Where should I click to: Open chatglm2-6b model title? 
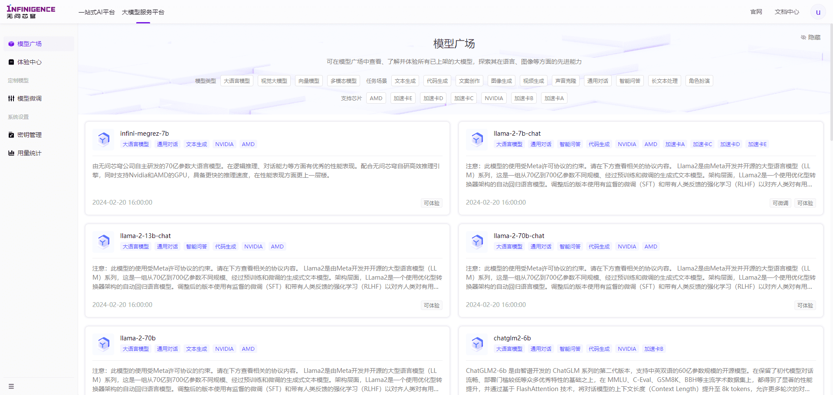tap(512, 338)
